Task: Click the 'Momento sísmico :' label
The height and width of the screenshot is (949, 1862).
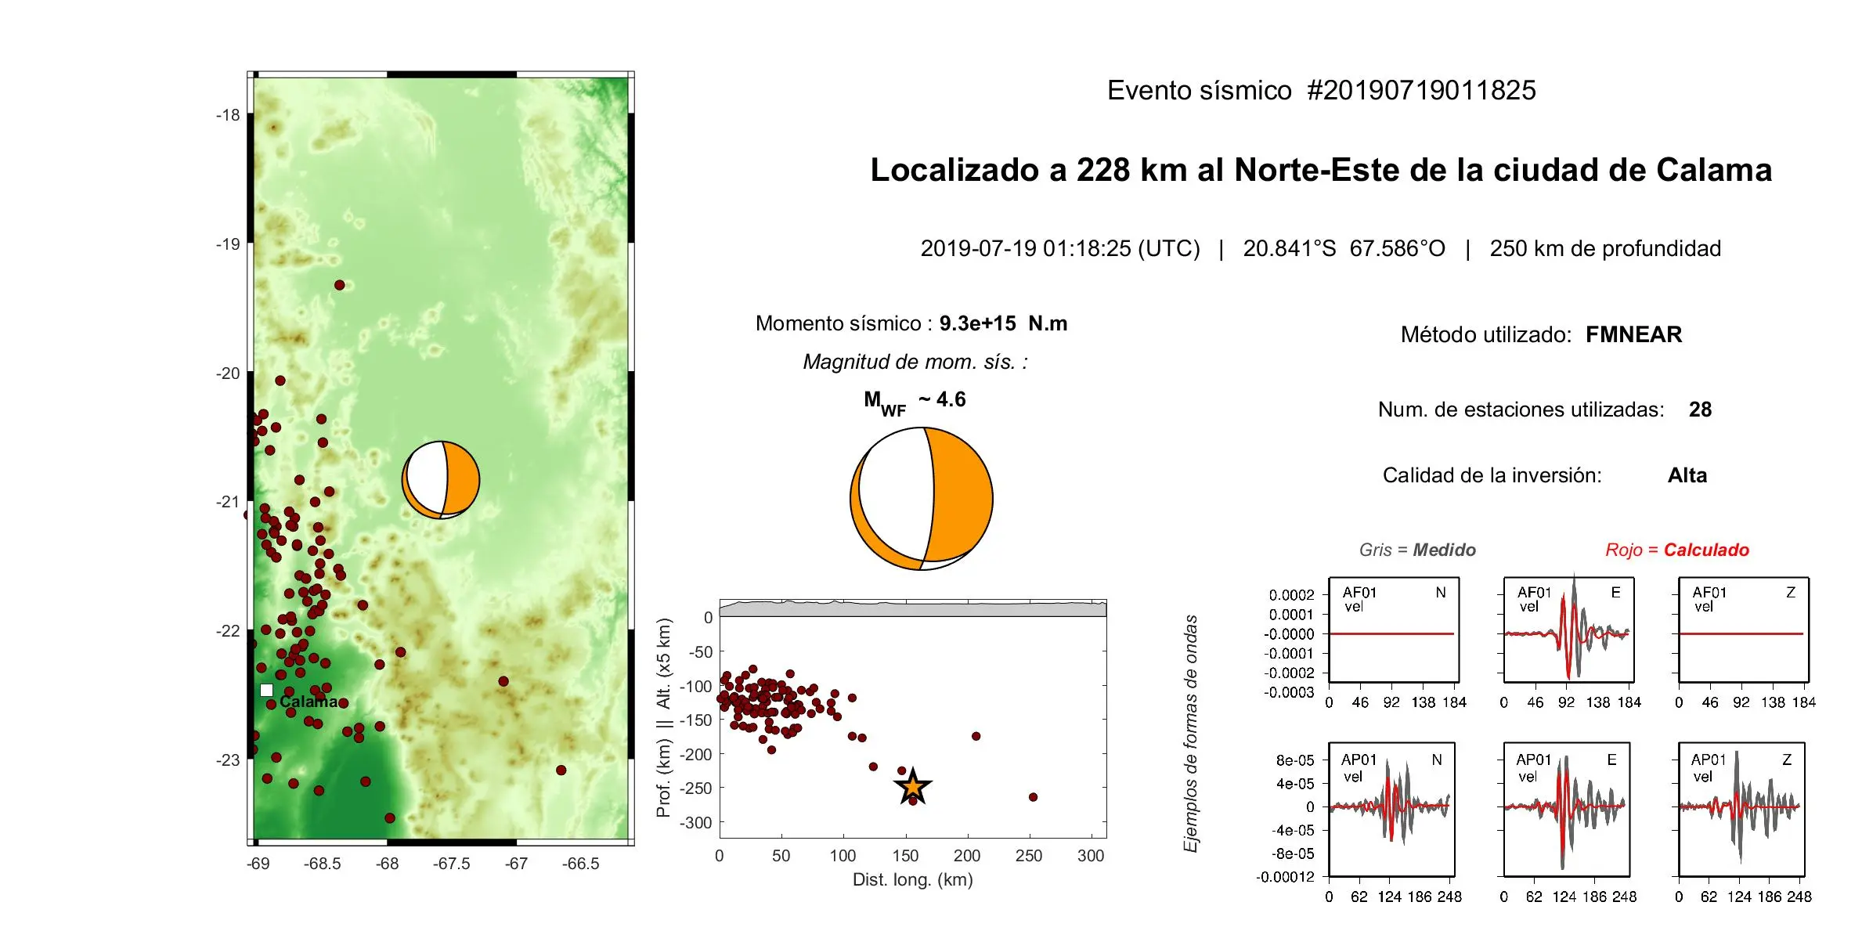Action: click(844, 323)
